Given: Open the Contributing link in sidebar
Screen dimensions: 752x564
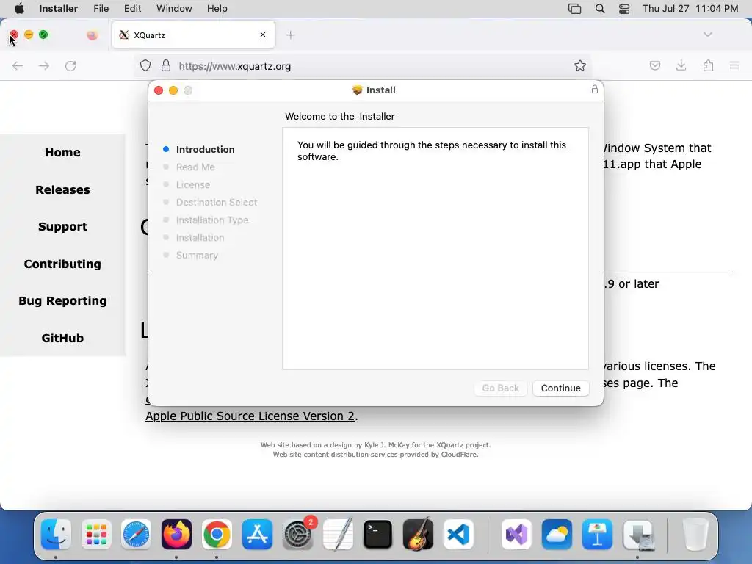Looking at the screenshot, I should 63,264.
